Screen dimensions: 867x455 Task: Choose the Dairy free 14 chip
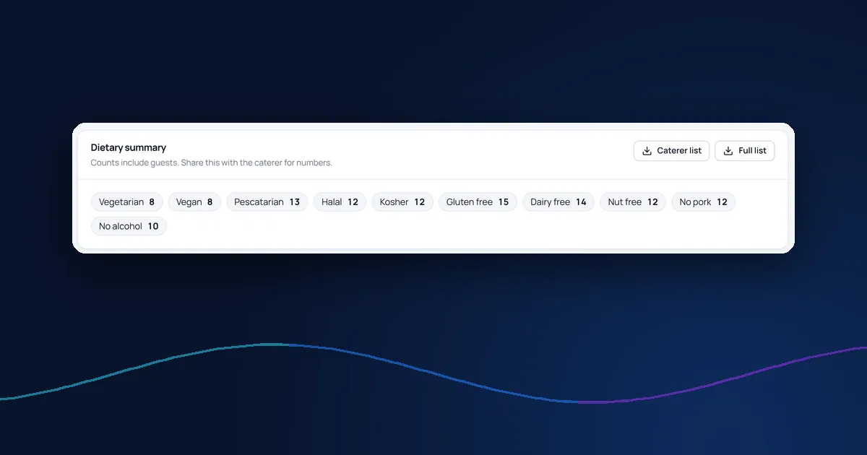(x=558, y=202)
